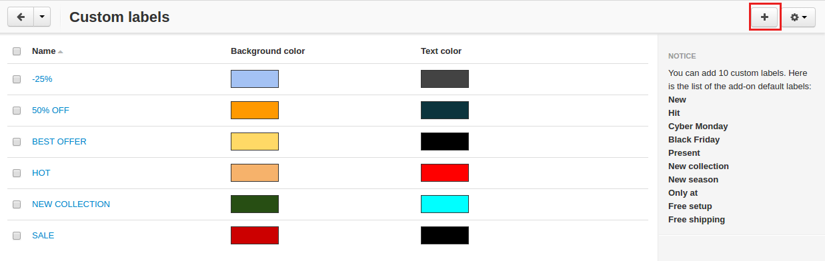Check the box for -25% label
Viewport: 825px width, 261px height.
click(17, 79)
